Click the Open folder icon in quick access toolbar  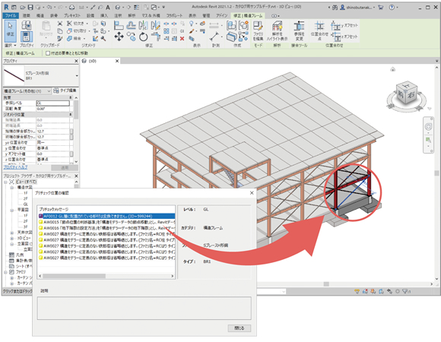(x=23, y=8)
